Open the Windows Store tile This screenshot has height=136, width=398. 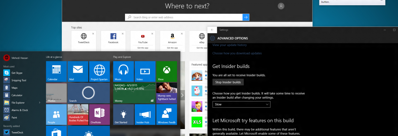pyautogui.click(x=56, y=131)
